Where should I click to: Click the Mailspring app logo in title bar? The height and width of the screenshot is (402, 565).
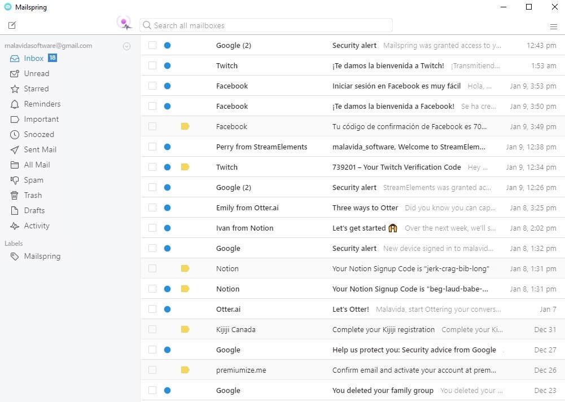[7, 7]
